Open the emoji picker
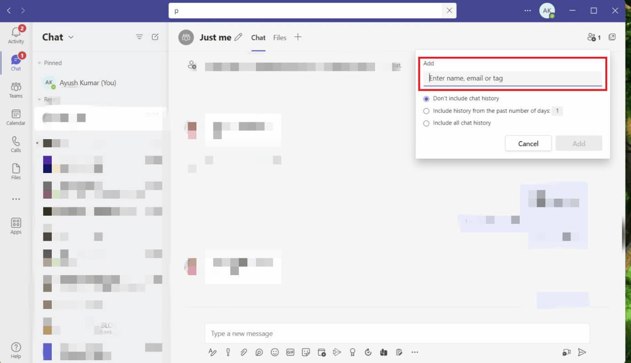The image size is (631, 363). (x=275, y=352)
